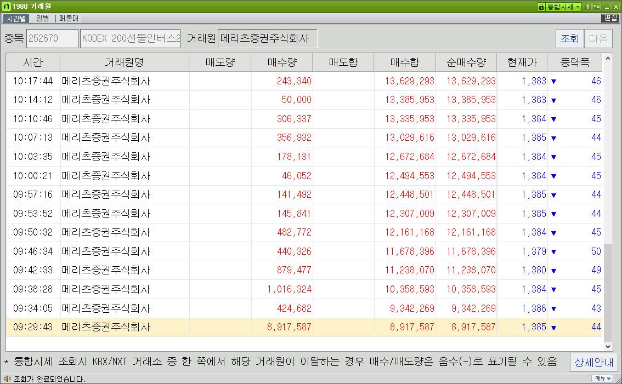Select the 1,386 현재가 cell
622x384 pixels.
point(522,308)
